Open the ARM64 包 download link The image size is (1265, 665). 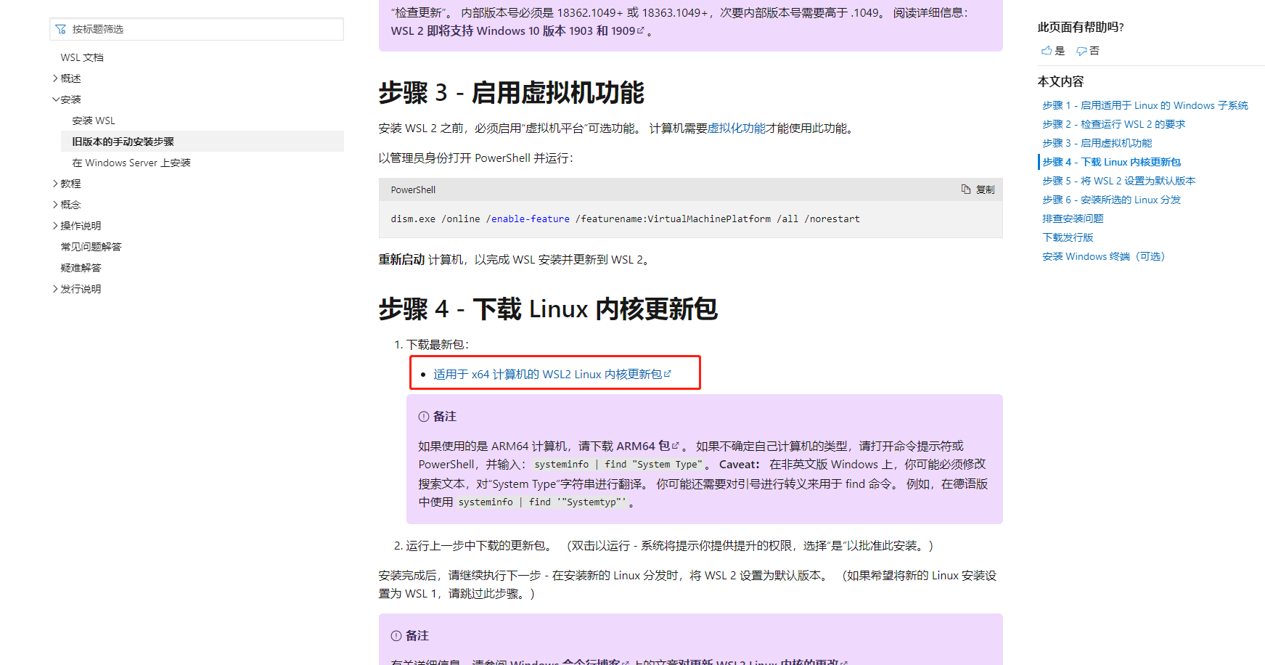(648, 446)
